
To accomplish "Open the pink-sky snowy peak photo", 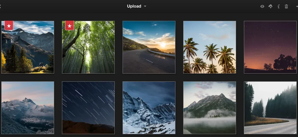I will point(28,108).
